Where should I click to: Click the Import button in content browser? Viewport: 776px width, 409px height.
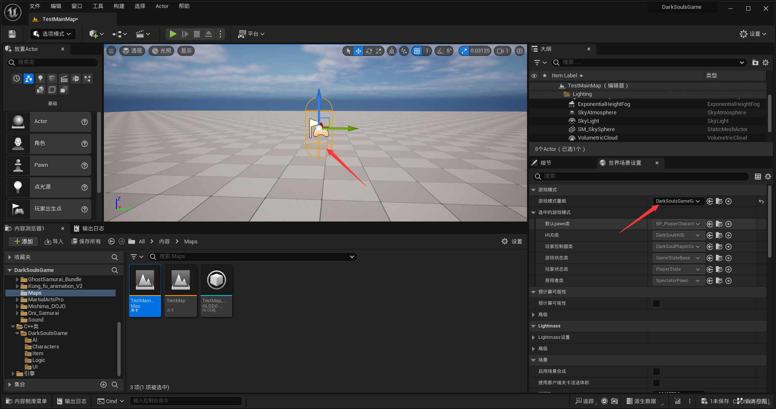coord(54,242)
